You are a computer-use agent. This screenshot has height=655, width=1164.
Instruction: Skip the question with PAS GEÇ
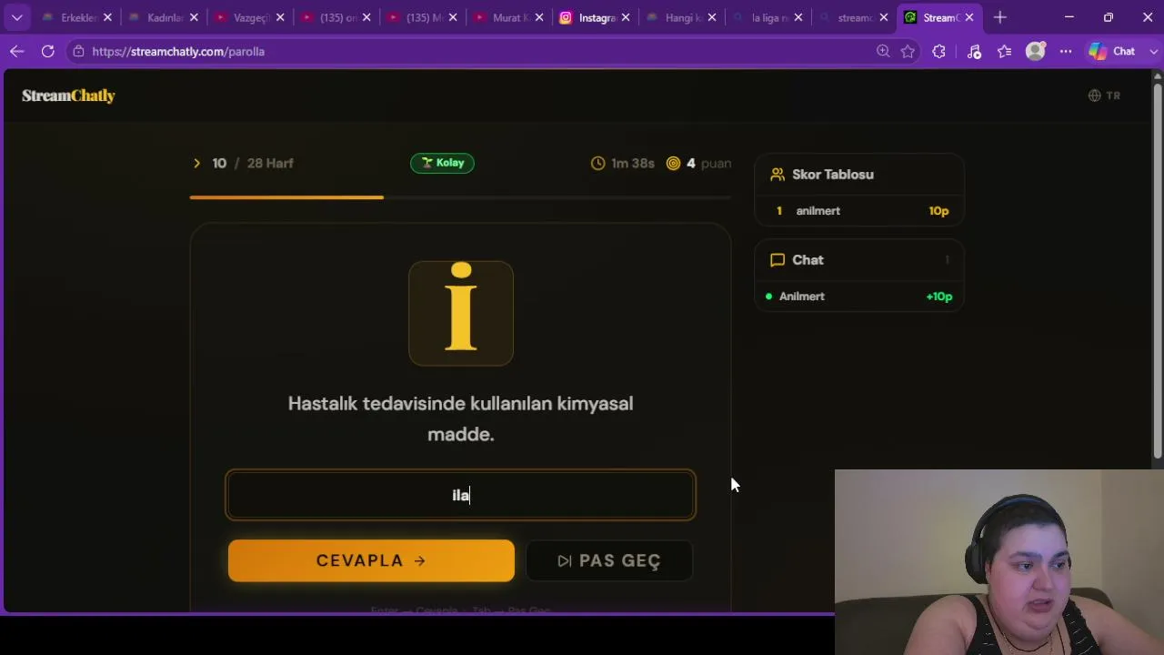point(609,560)
